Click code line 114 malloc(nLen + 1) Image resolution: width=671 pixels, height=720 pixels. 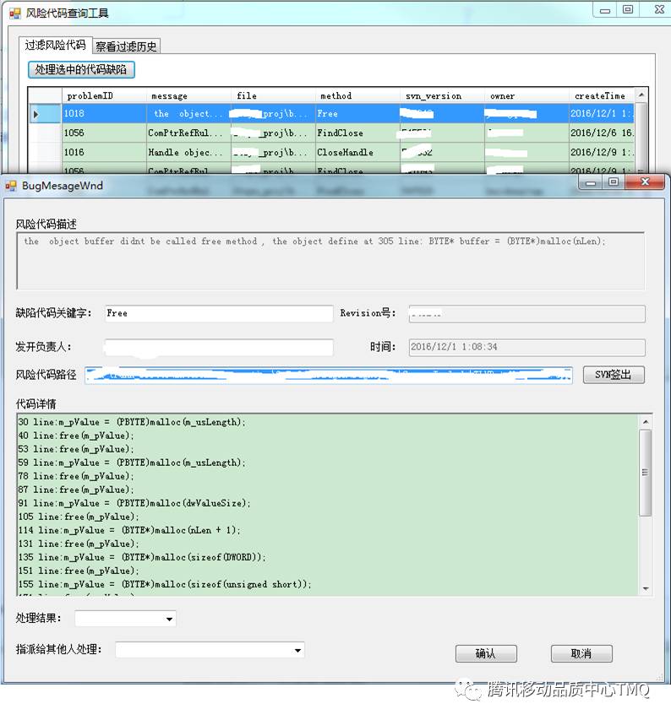(x=129, y=530)
